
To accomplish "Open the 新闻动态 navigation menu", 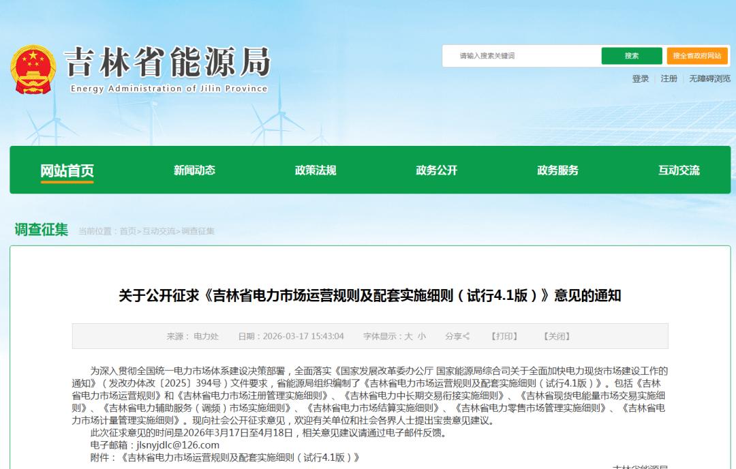I will click(194, 170).
